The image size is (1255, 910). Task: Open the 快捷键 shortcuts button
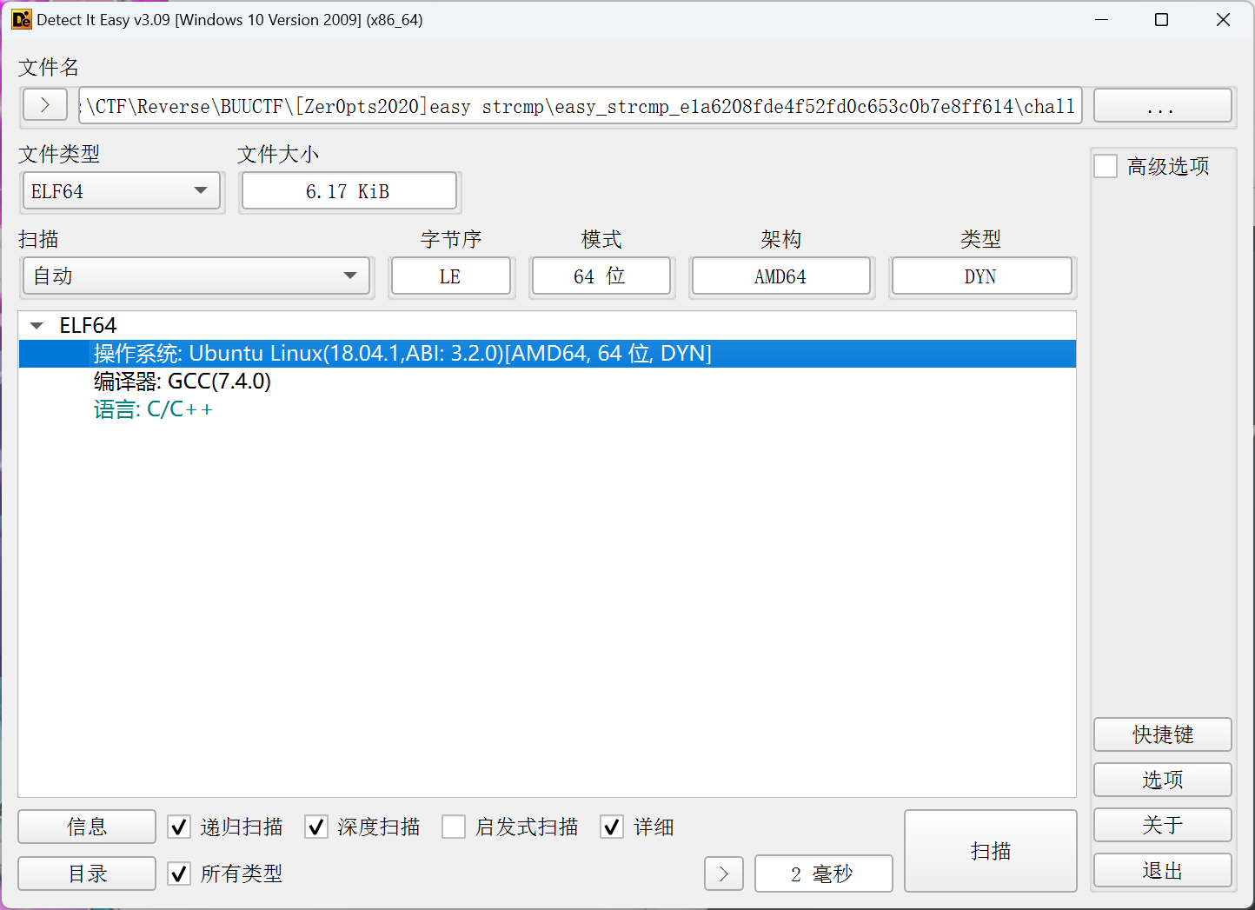pos(1162,734)
